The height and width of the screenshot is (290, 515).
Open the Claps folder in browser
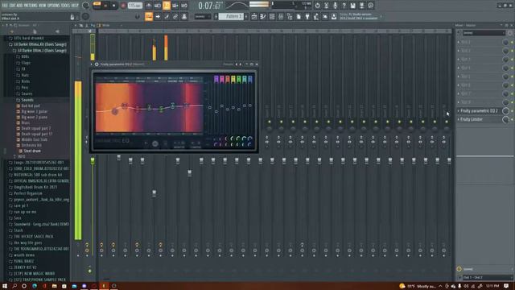[x=26, y=63]
